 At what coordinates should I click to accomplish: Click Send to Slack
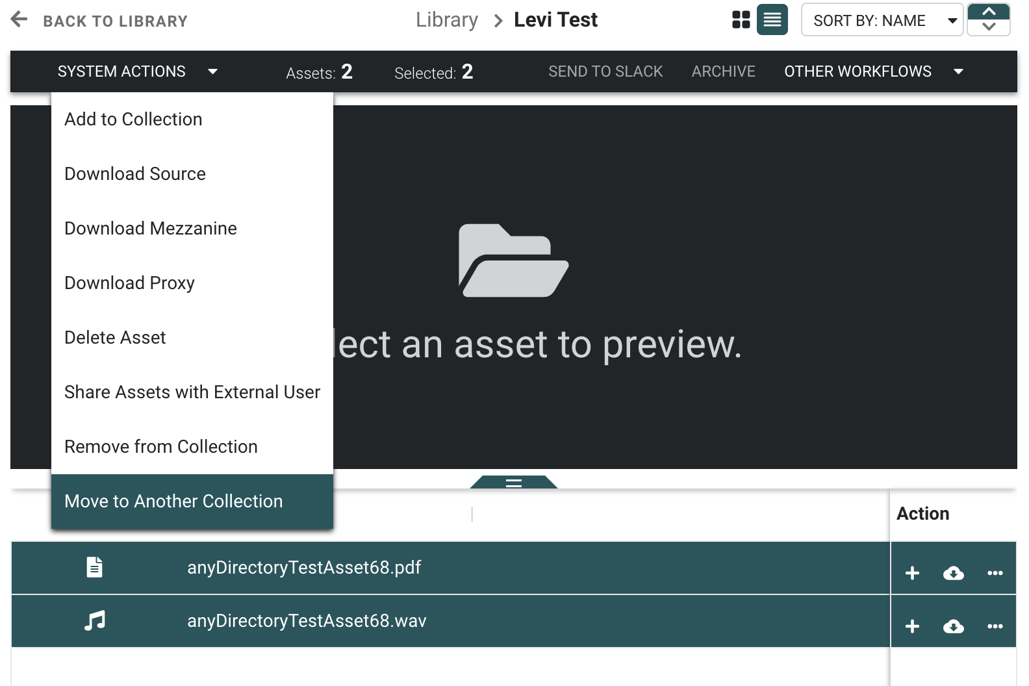point(605,71)
